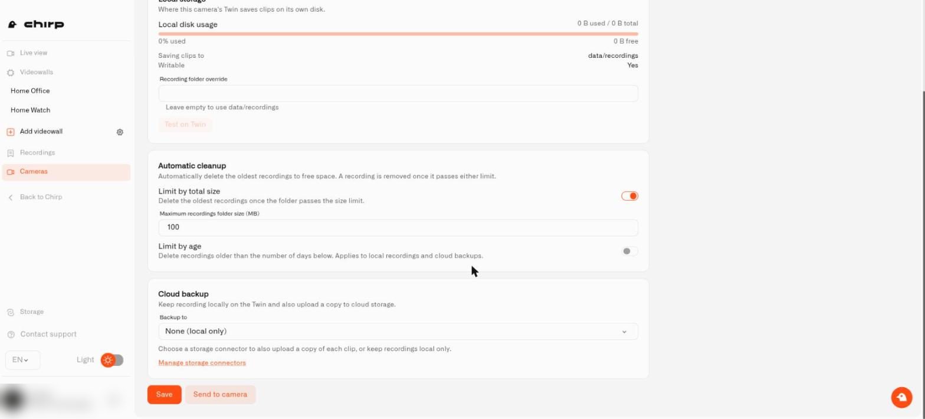Image resolution: width=925 pixels, height=419 pixels.
Task: Click Back to Chirp
Action: click(x=41, y=197)
